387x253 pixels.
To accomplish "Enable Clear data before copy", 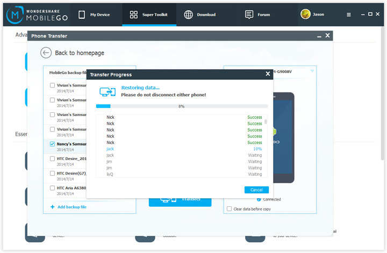I will click(230, 209).
